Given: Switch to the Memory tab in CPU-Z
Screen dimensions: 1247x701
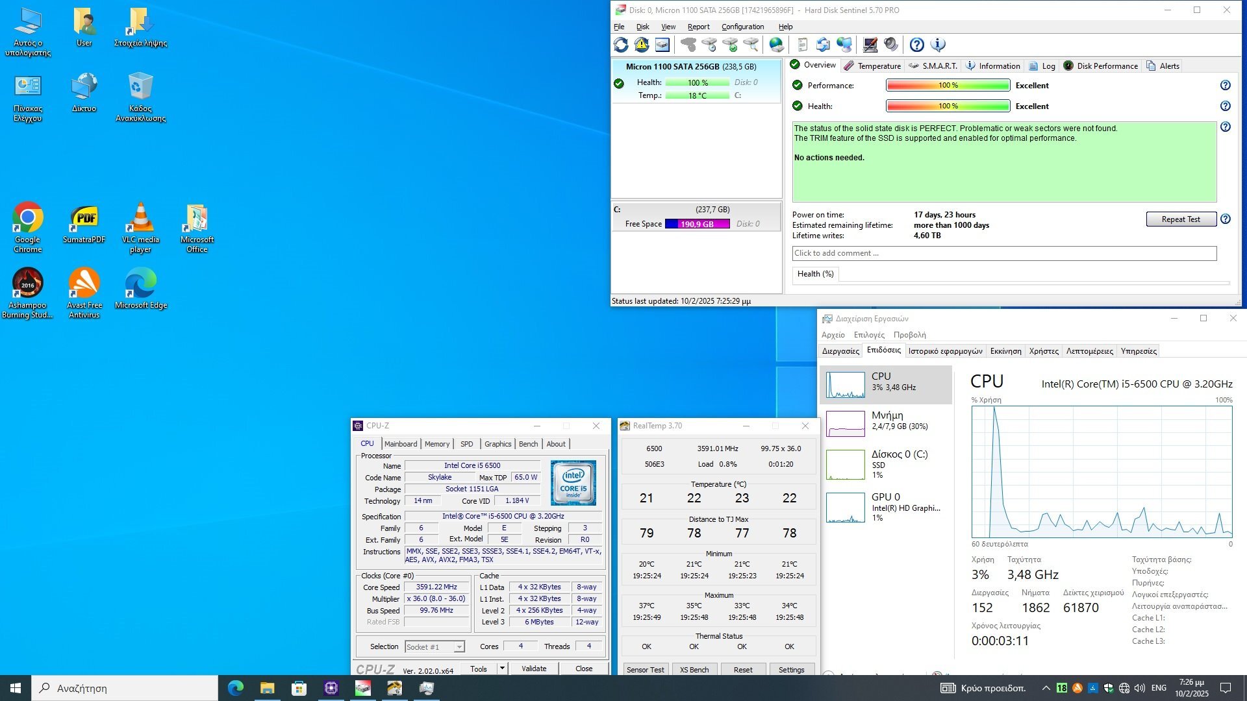Looking at the screenshot, I should [x=436, y=444].
